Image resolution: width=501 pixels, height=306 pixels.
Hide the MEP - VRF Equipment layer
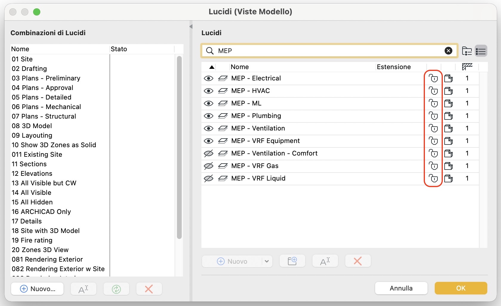pyautogui.click(x=208, y=141)
